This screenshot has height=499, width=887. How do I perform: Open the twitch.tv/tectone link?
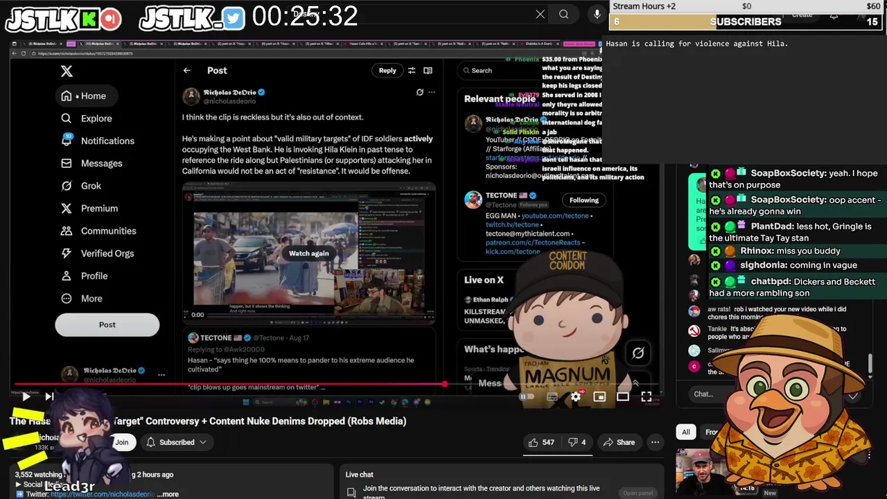pos(512,225)
